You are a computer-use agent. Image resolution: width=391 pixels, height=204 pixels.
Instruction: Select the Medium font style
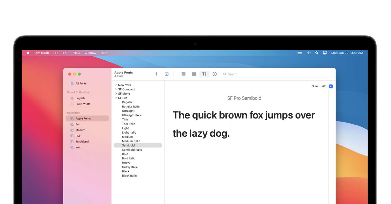[x=127, y=137]
